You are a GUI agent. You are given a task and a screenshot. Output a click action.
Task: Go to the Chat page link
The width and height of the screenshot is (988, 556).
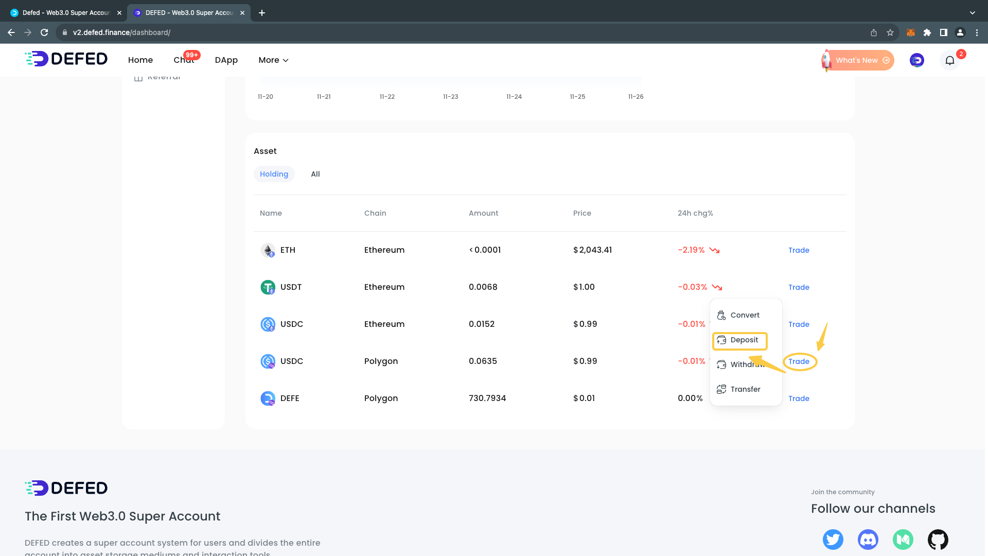coord(184,60)
